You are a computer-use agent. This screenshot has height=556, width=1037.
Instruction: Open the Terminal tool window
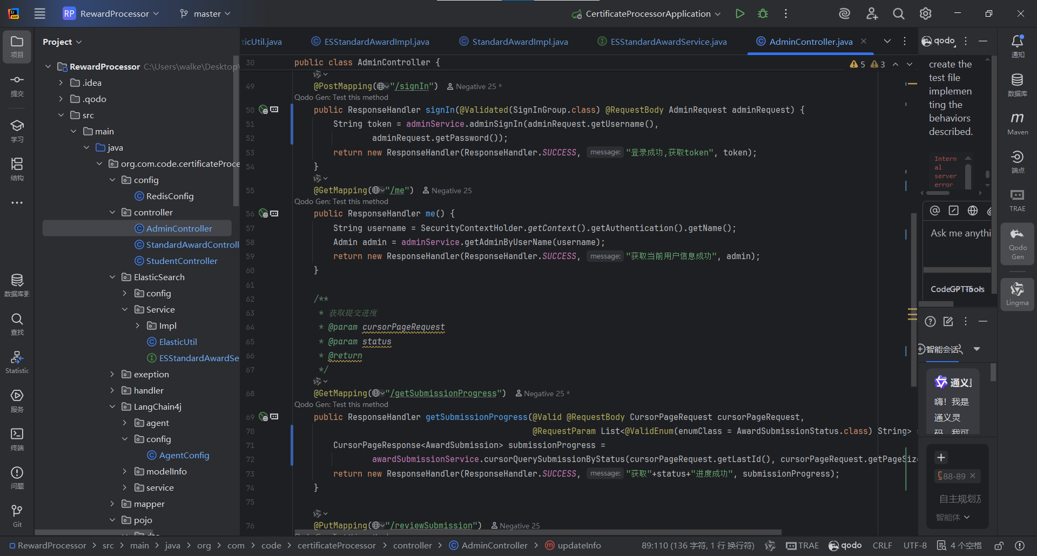(17, 439)
